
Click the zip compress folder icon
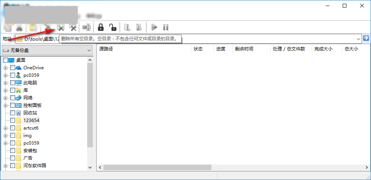point(127,27)
